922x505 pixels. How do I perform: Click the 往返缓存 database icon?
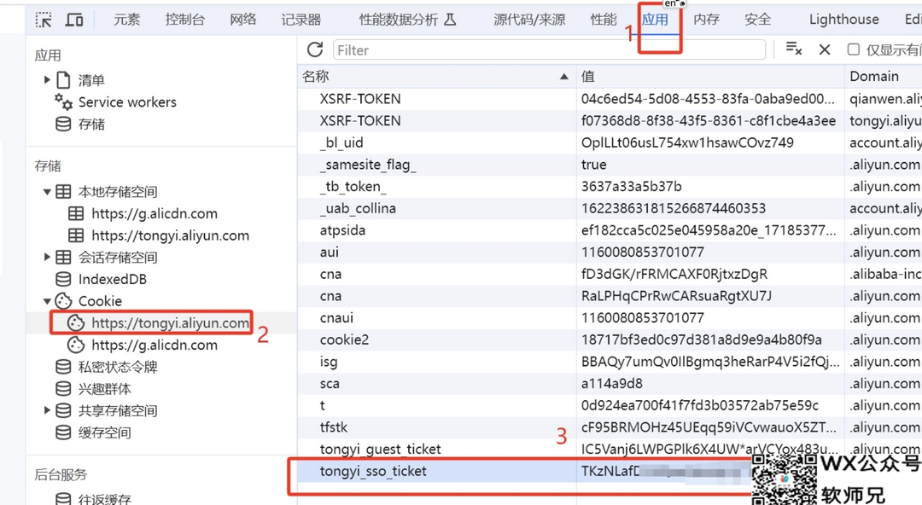pos(63,498)
